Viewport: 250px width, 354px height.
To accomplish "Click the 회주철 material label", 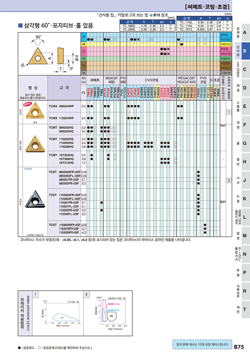I will pyautogui.click(x=226, y=49).
